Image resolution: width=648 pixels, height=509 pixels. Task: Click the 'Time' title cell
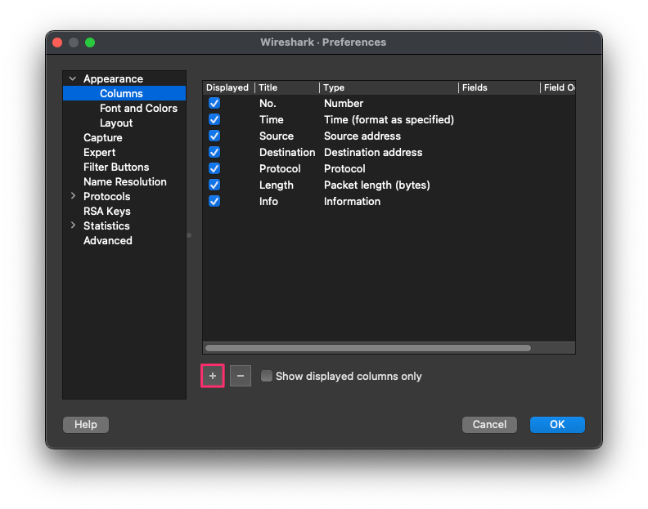[x=271, y=120]
